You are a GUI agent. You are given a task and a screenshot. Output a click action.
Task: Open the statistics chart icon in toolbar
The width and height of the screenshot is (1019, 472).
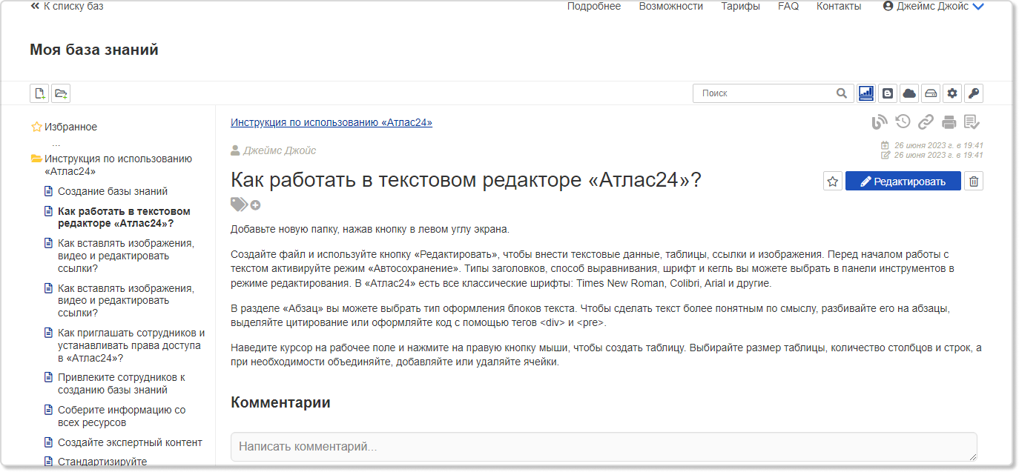pyautogui.click(x=865, y=93)
